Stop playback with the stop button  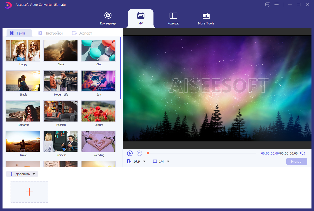139,153
